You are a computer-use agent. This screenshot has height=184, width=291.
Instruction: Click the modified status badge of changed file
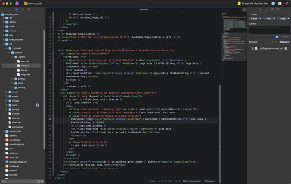pos(286,49)
